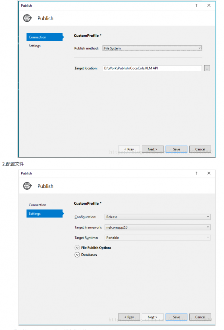Select the highlighted Connection tab beside Publish method
The width and height of the screenshot is (224, 330).
[43, 37]
